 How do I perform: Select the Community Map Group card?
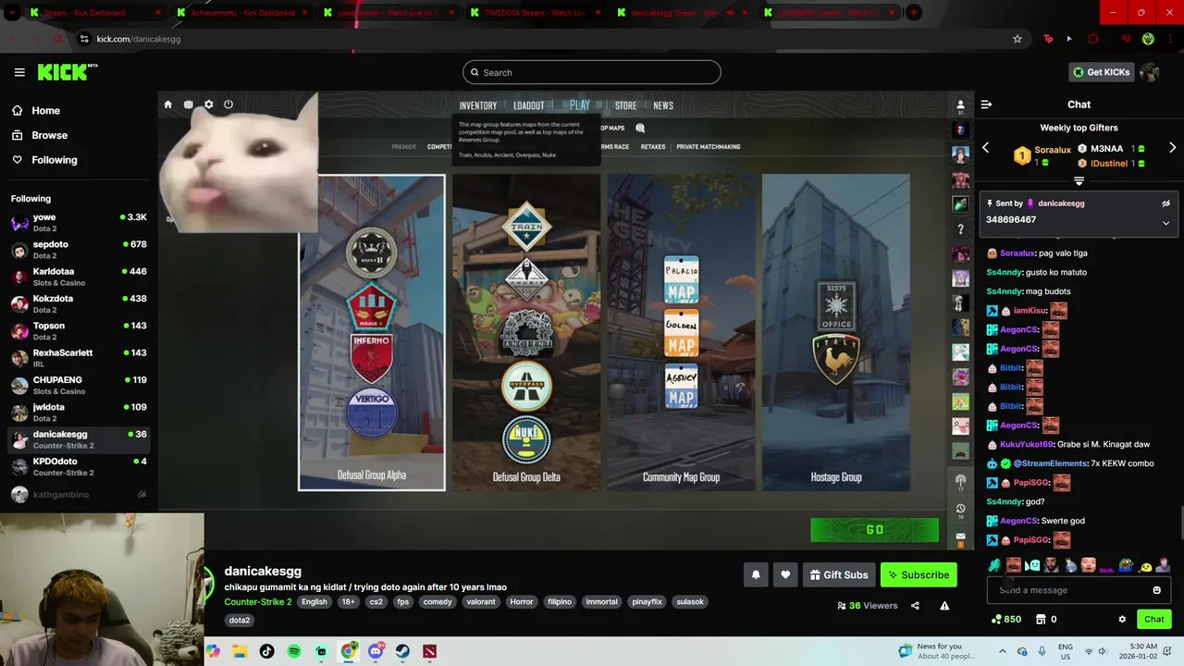[681, 333]
